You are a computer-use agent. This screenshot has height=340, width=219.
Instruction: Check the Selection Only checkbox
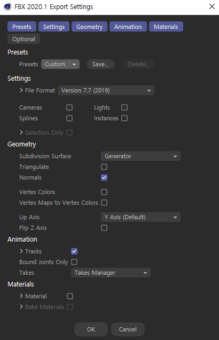coord(69,133)
